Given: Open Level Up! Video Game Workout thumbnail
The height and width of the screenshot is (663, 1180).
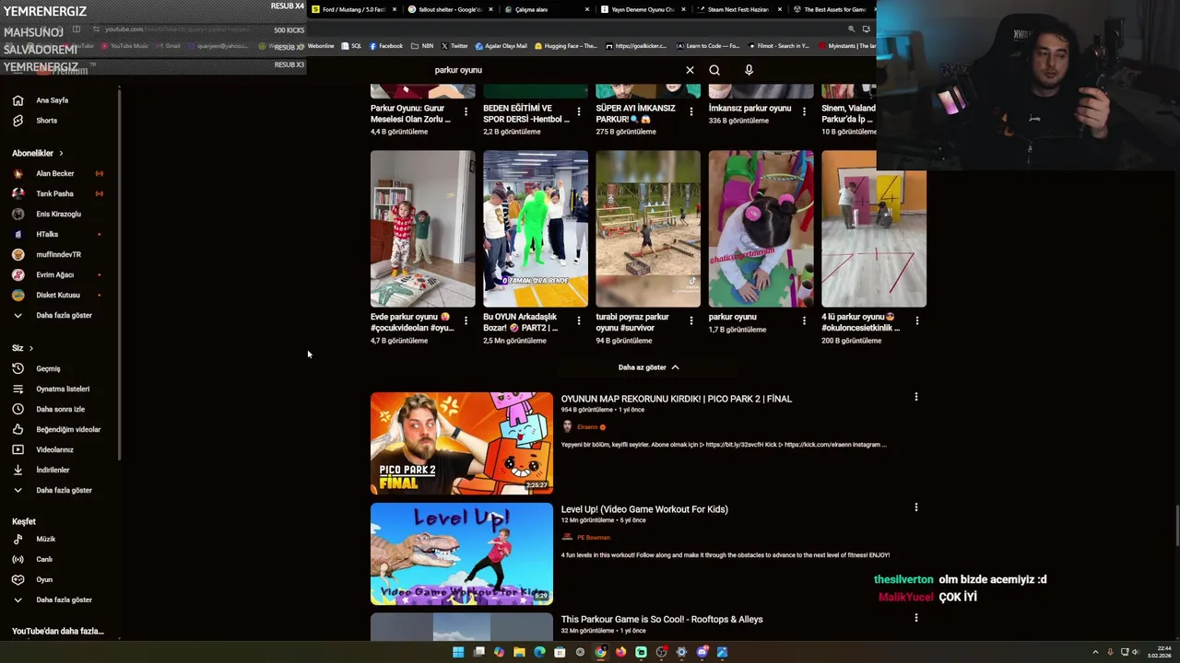Looking at the screenshot, I should click(x=462, y=553).
